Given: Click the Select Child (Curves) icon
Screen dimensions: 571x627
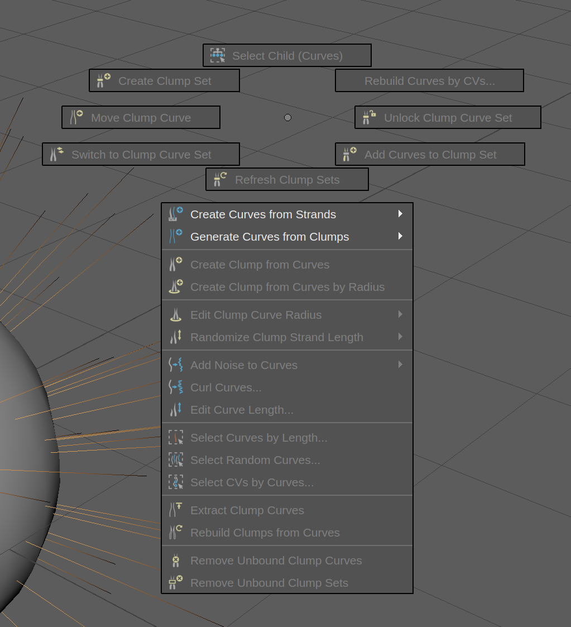Looking at the screenshot, I should [x=217, y=55].
